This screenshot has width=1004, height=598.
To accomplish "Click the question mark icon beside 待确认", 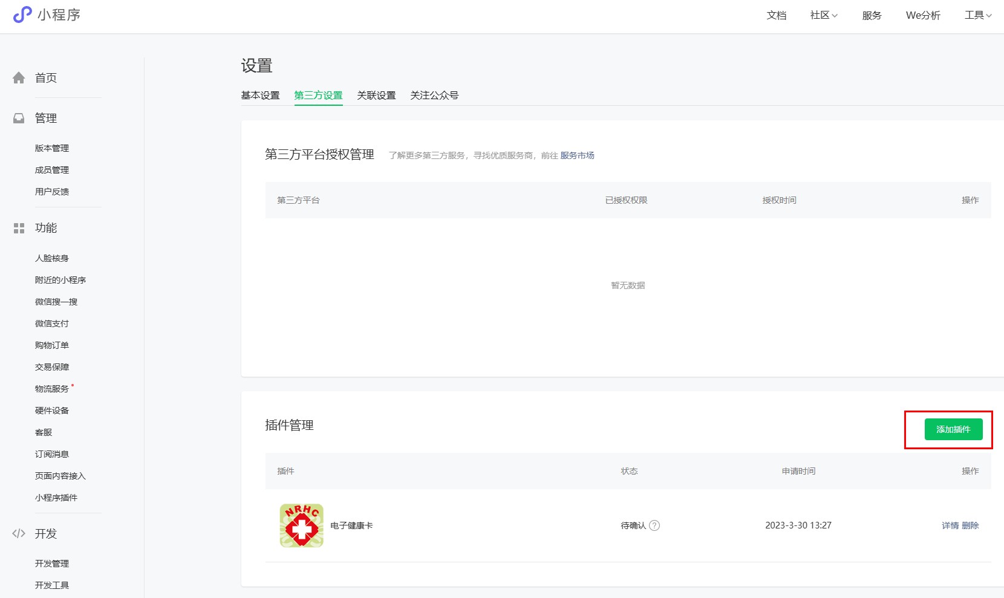I will tap(654, 525).
